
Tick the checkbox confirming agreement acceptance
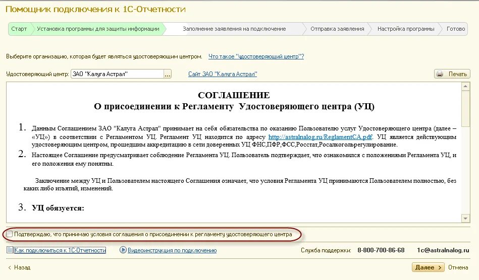coord(10,234)
